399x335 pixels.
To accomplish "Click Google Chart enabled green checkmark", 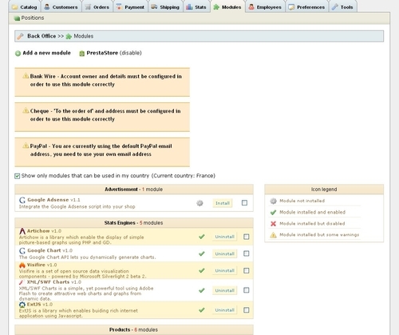I will click(202, 253).
